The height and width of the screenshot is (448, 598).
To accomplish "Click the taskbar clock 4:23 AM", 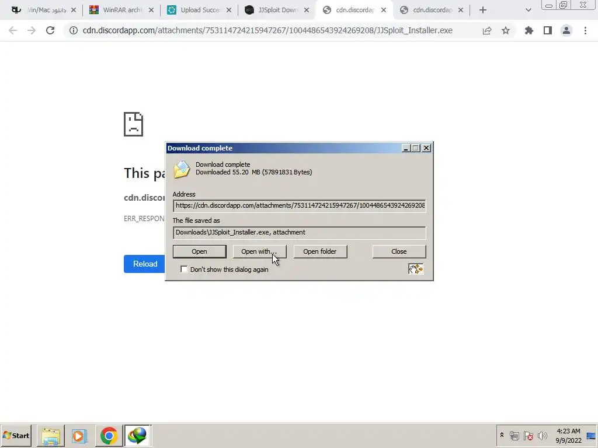I will coord(568,435).
